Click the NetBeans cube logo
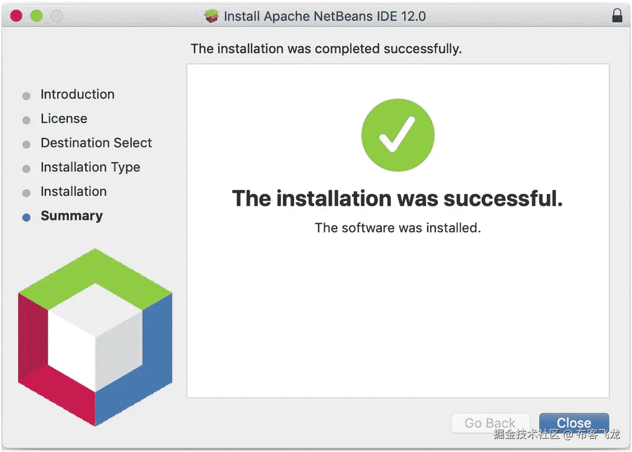The height and width of the screenshot is (452, 632). click(95, 337)
